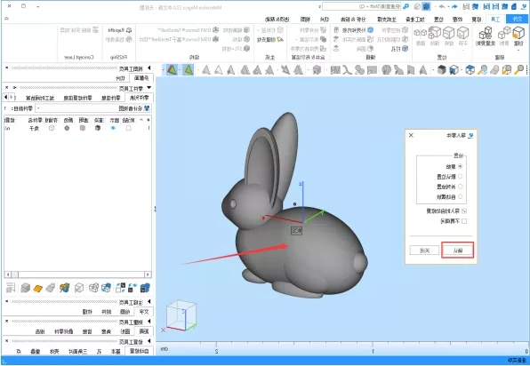This screenshot has width=530, height=366.
Task: Select the 原始 radio option in import dialog
Action: pos(460,166)
